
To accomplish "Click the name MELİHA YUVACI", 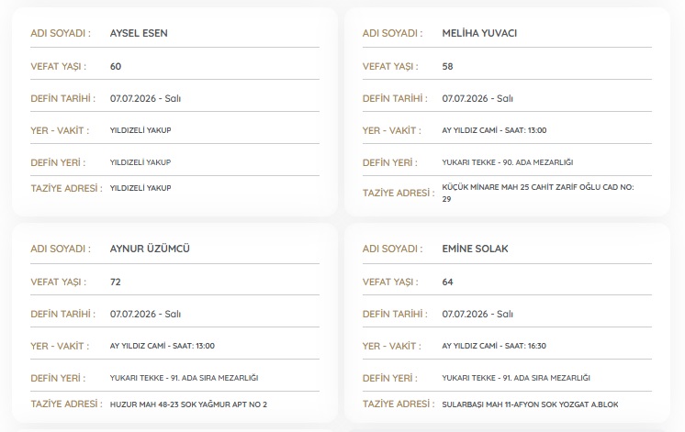I will [479, 33].
